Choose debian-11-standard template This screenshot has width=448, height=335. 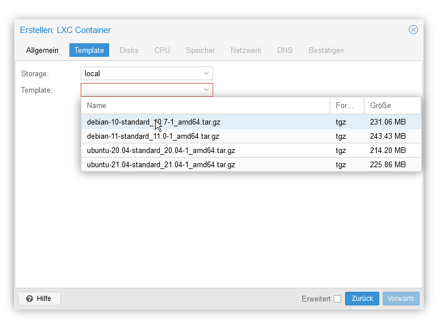click(x=251, y=136)
